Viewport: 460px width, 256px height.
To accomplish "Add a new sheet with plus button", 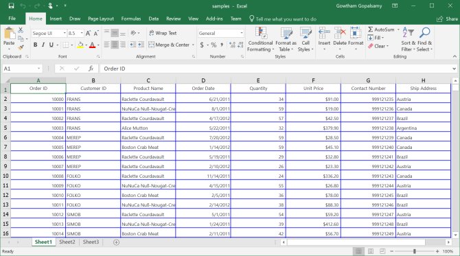I will (x=116, y=242).
